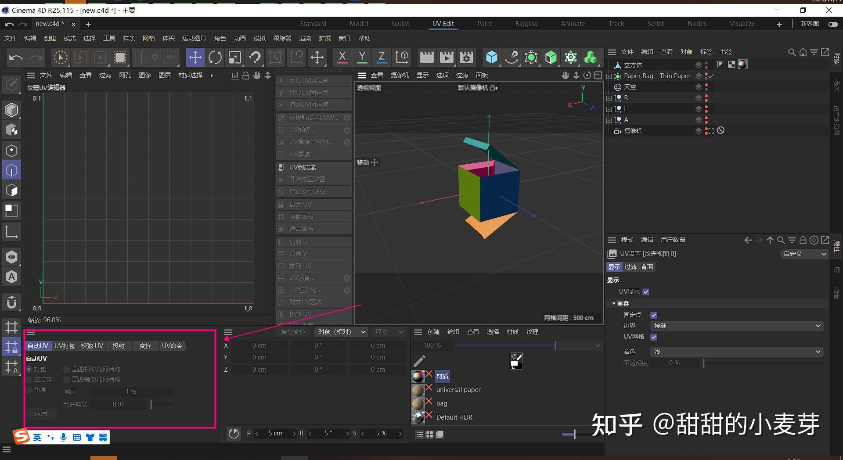This screenshot has height=460, width=843.
Task: Select the Move tool in the toolbar
Action: point(195,57)
